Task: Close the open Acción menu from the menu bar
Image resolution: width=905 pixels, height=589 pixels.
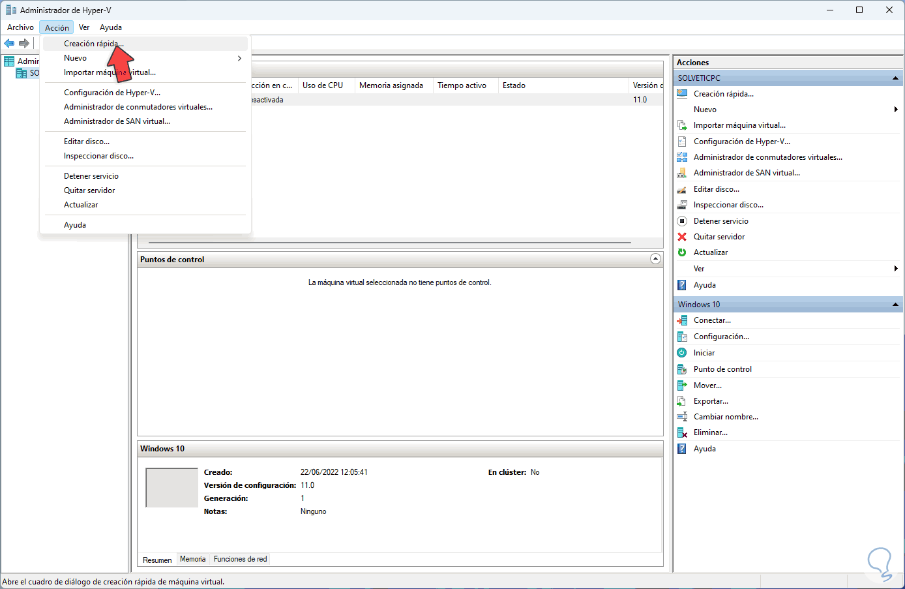Action: (x=57, y=27)
